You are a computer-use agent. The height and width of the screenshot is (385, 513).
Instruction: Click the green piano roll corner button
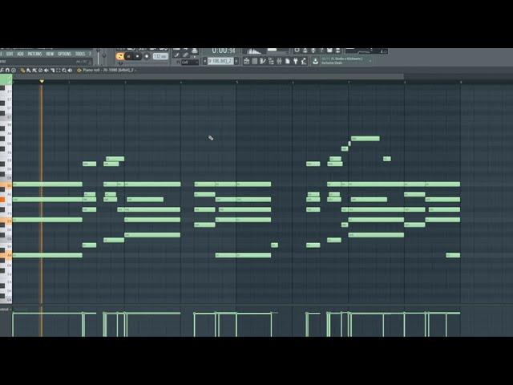[x=6, y=79]
